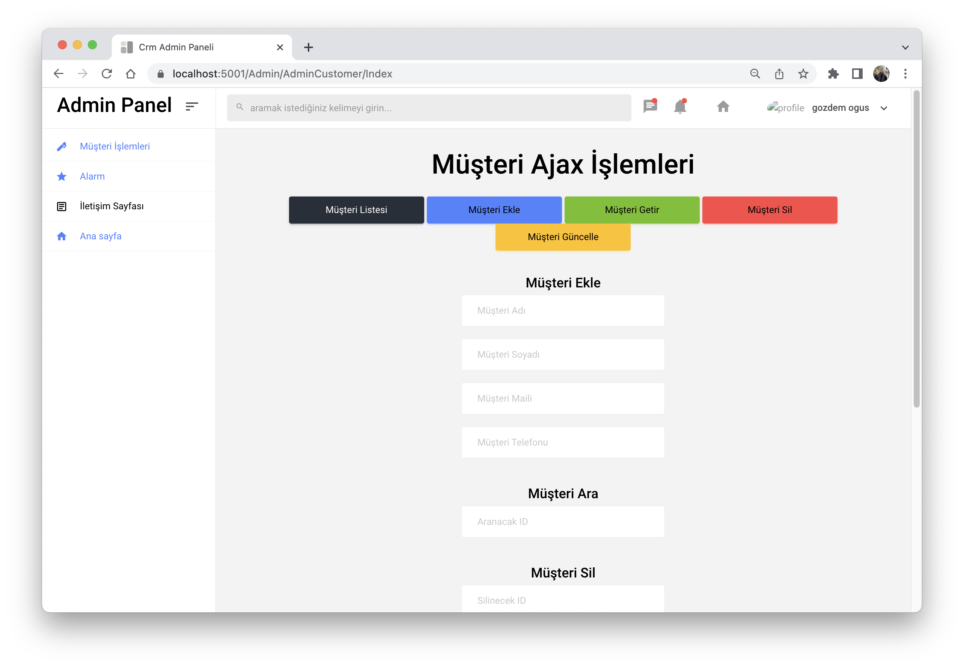Open messages via the chat icon
The height and width of the screenshot is (668, 964).
650,106
